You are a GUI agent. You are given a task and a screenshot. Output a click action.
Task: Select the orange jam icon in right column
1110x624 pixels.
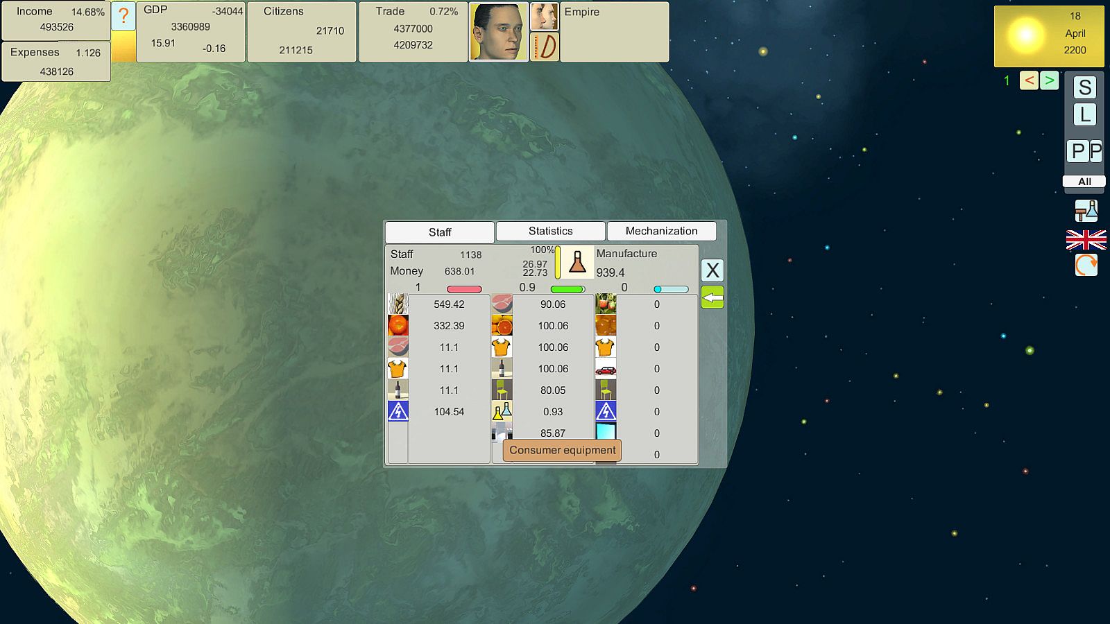tap(606, 326)
